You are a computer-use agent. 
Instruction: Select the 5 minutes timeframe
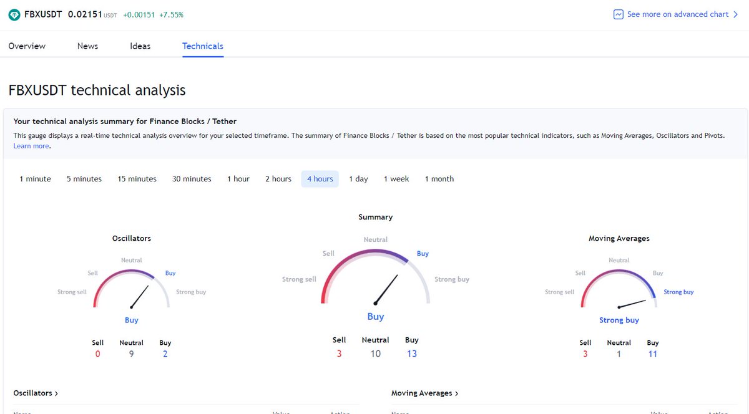pyautogui.click(x=84, y=179)
